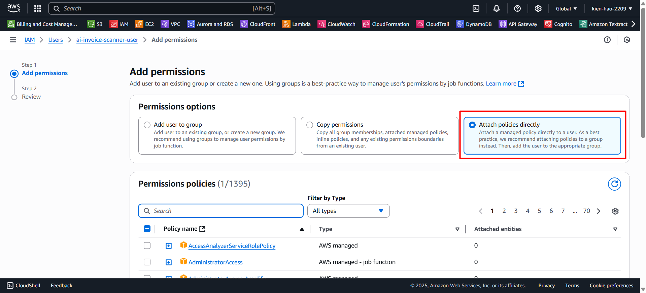This screenshot has height=293, width=646.
Task: Open the CloudWatch shortcut
Action: click(336, 24)
